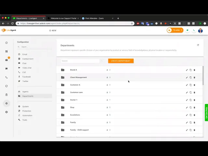This screenshot has height=156, width=208.
Task: Open Email configuration
Action: pyautogui.click(x=25, y=54)
